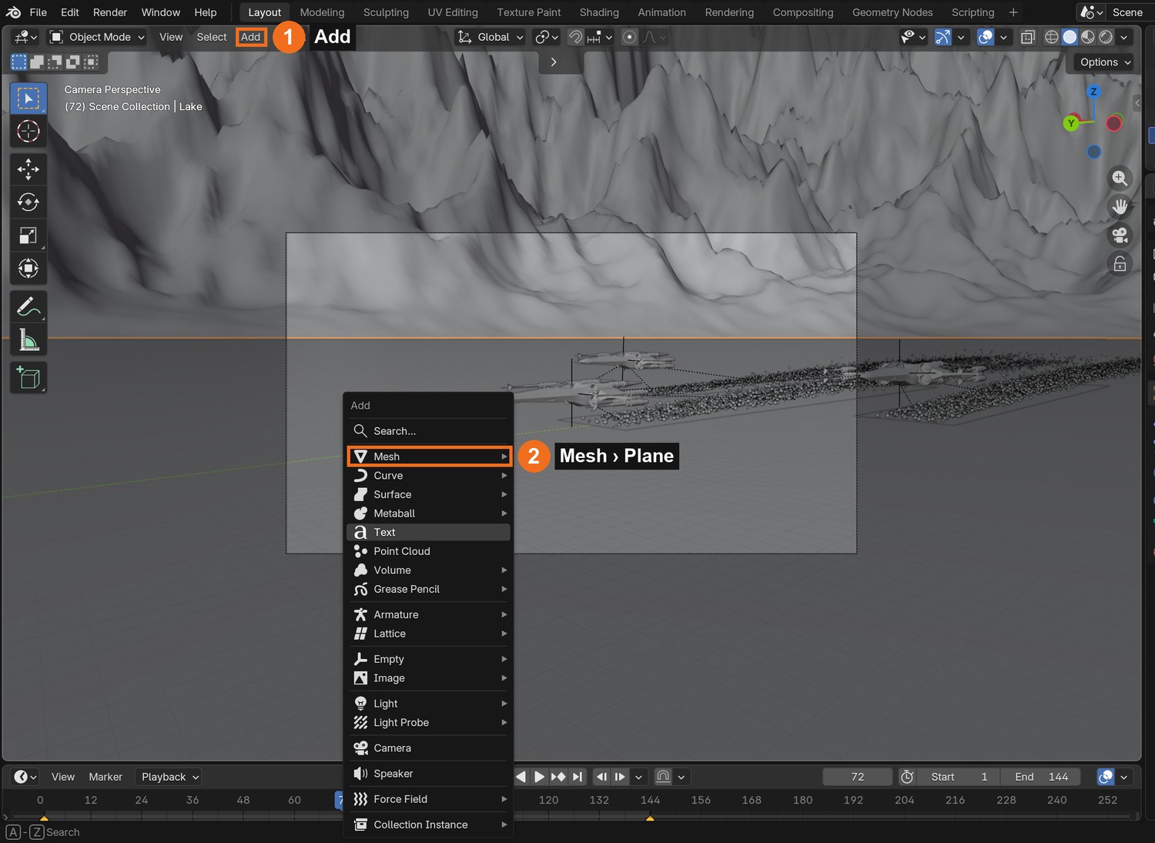The image size is (1155, 843).
Task: Open the Playback dropdown in timeline
Action: pyautogui.click(x=169, y=777)
